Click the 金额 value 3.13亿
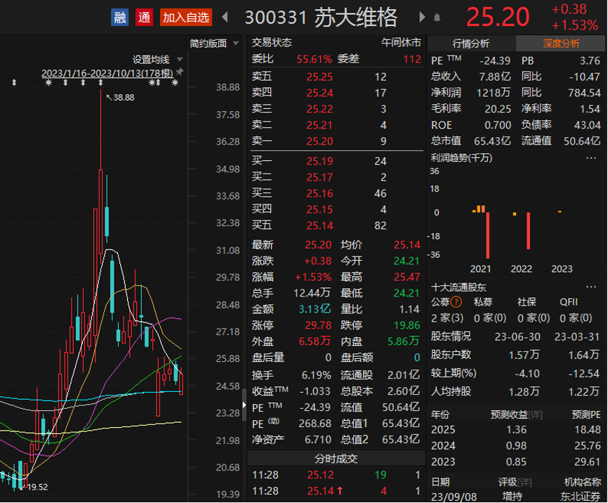 click(315, 309)
